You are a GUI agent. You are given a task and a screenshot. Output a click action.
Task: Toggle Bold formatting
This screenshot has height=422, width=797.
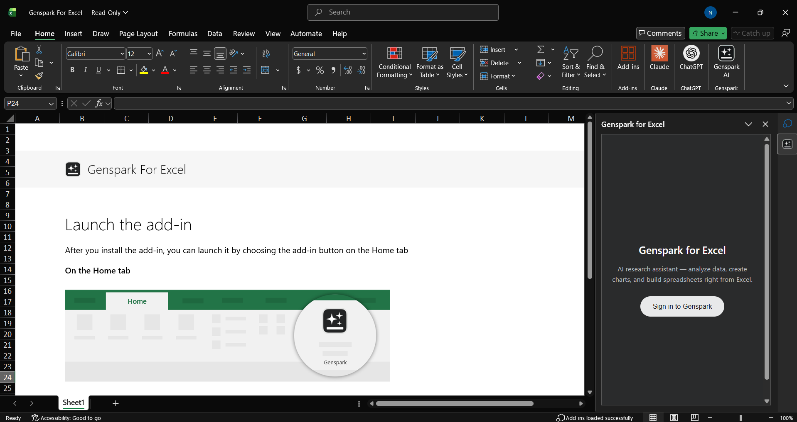72,70
